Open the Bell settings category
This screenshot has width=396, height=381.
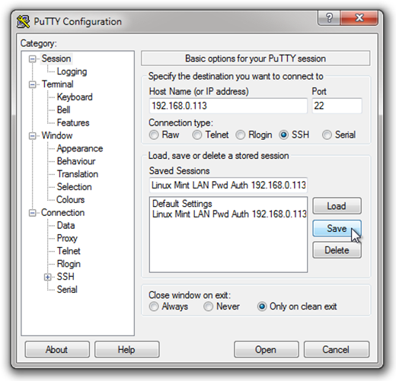click(x=63, y=110)
